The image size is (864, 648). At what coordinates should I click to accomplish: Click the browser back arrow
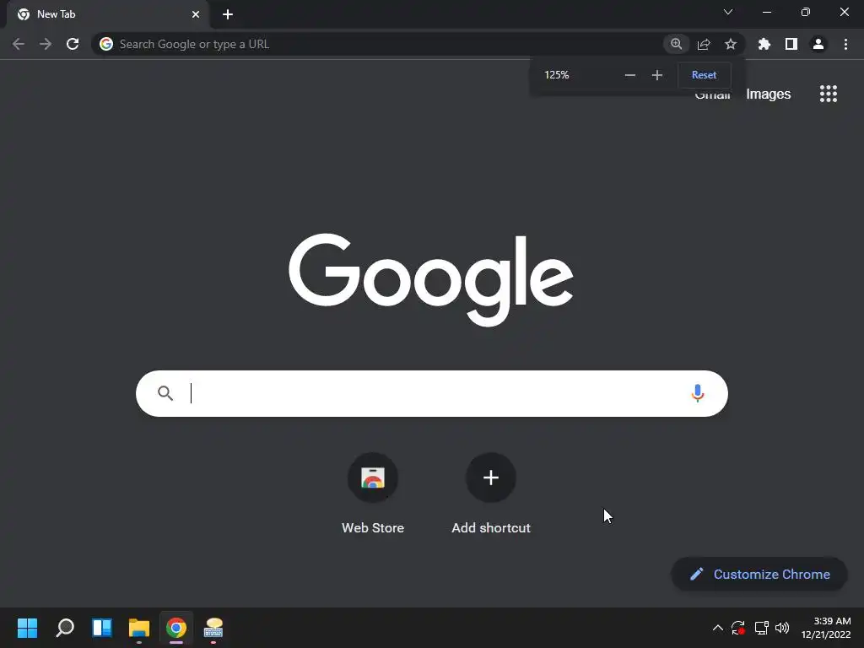point(19,44)
